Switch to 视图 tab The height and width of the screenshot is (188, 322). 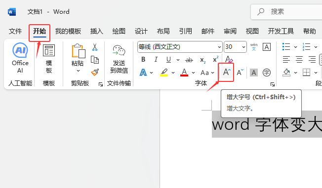point(252,31)
